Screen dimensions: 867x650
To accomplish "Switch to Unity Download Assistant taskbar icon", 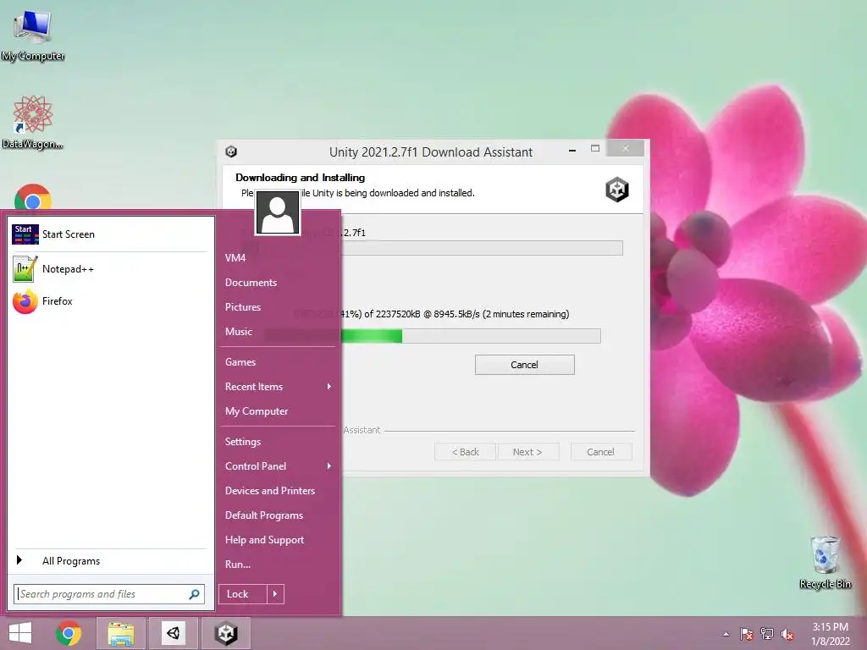I will pyautogui.click(x=226, y=633).
